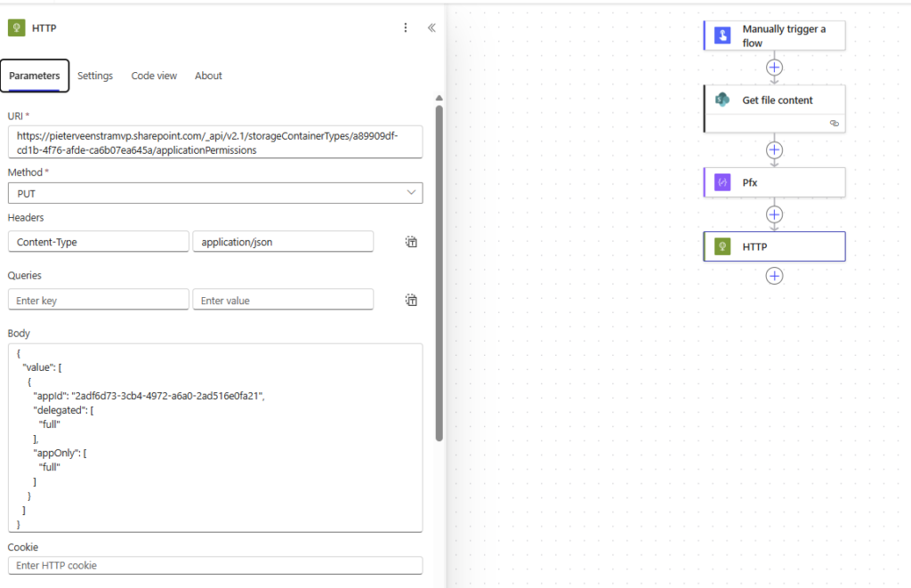Click the Queries Enter value field
Image resolution: width=911 pixels, height=588 pixels.
(283, 300)
